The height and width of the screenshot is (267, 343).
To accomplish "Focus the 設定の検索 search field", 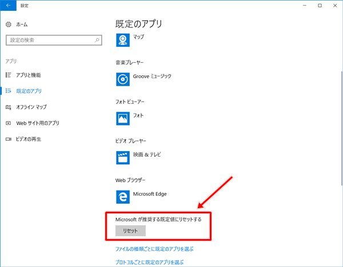I will [x=54, y=40].
